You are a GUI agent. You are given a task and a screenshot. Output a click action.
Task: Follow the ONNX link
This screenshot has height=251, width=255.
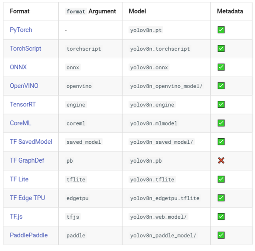[x=18, y=67]
